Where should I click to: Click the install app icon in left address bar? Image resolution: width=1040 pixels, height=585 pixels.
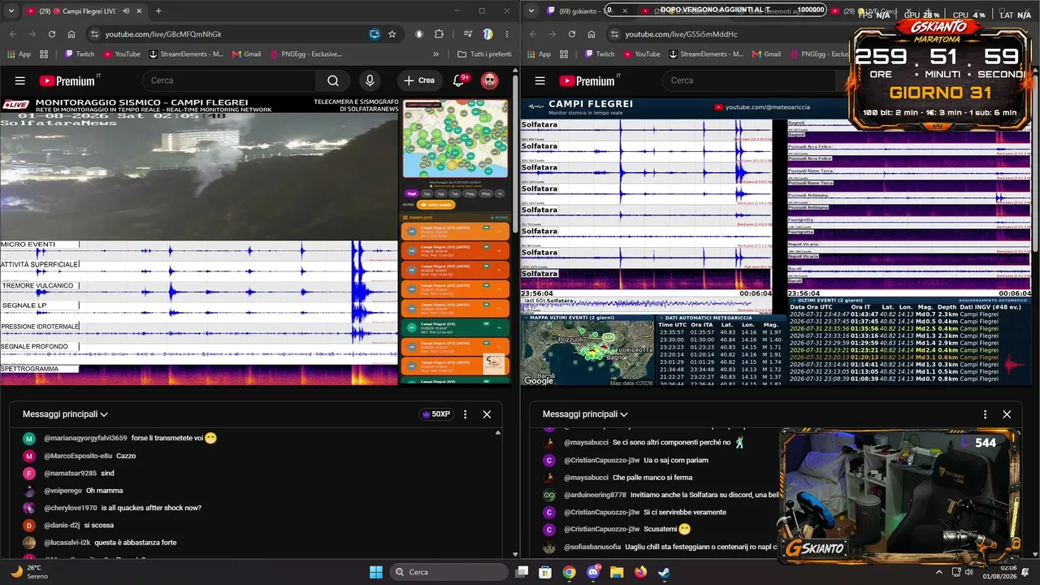pos(375,34)
